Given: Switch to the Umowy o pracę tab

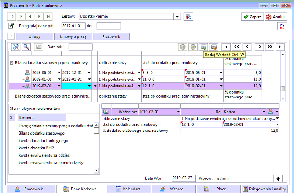Looking at the screenshot, I should tap(73, 36).
